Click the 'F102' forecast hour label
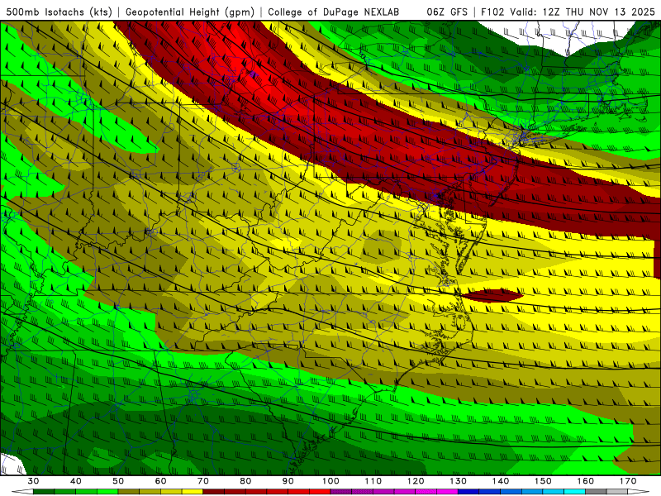Screen dimensions: 661x496 coord(492,12)
